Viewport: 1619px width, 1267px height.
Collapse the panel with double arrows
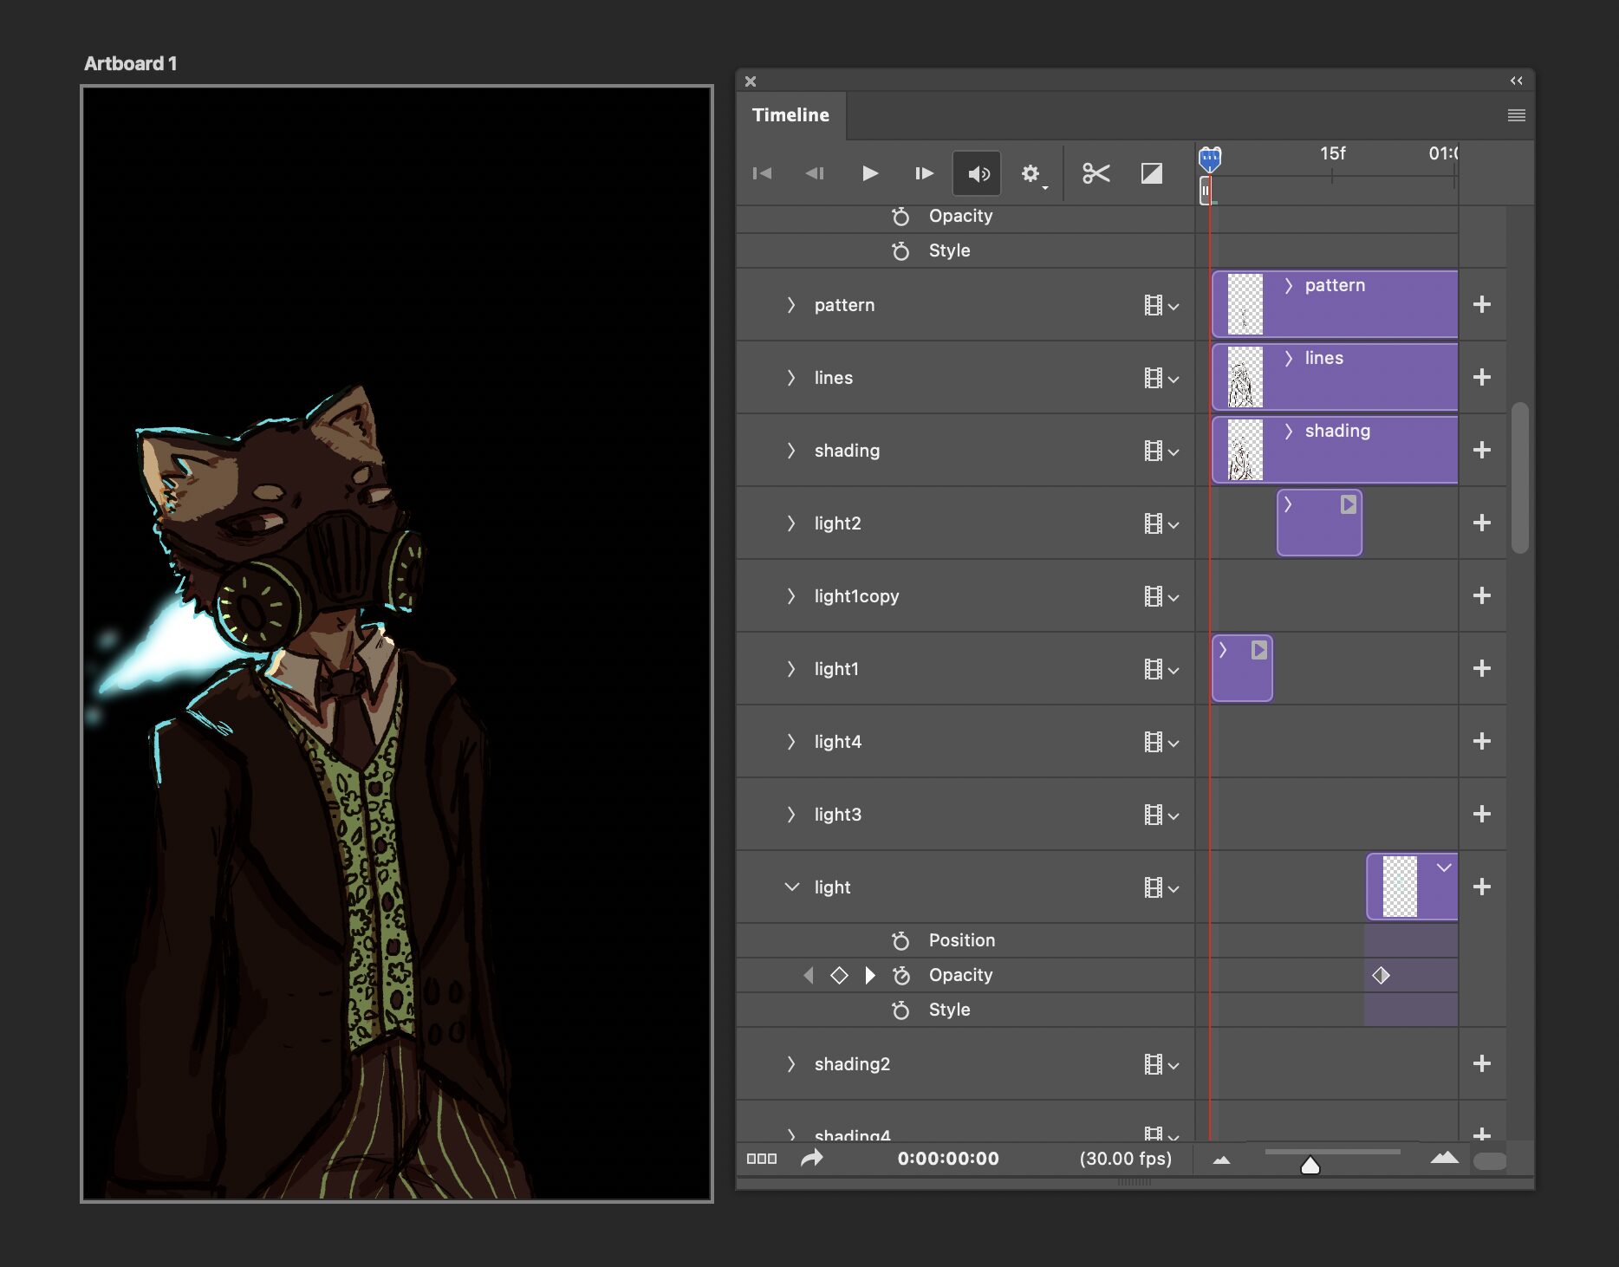(x=1517, y=81)
